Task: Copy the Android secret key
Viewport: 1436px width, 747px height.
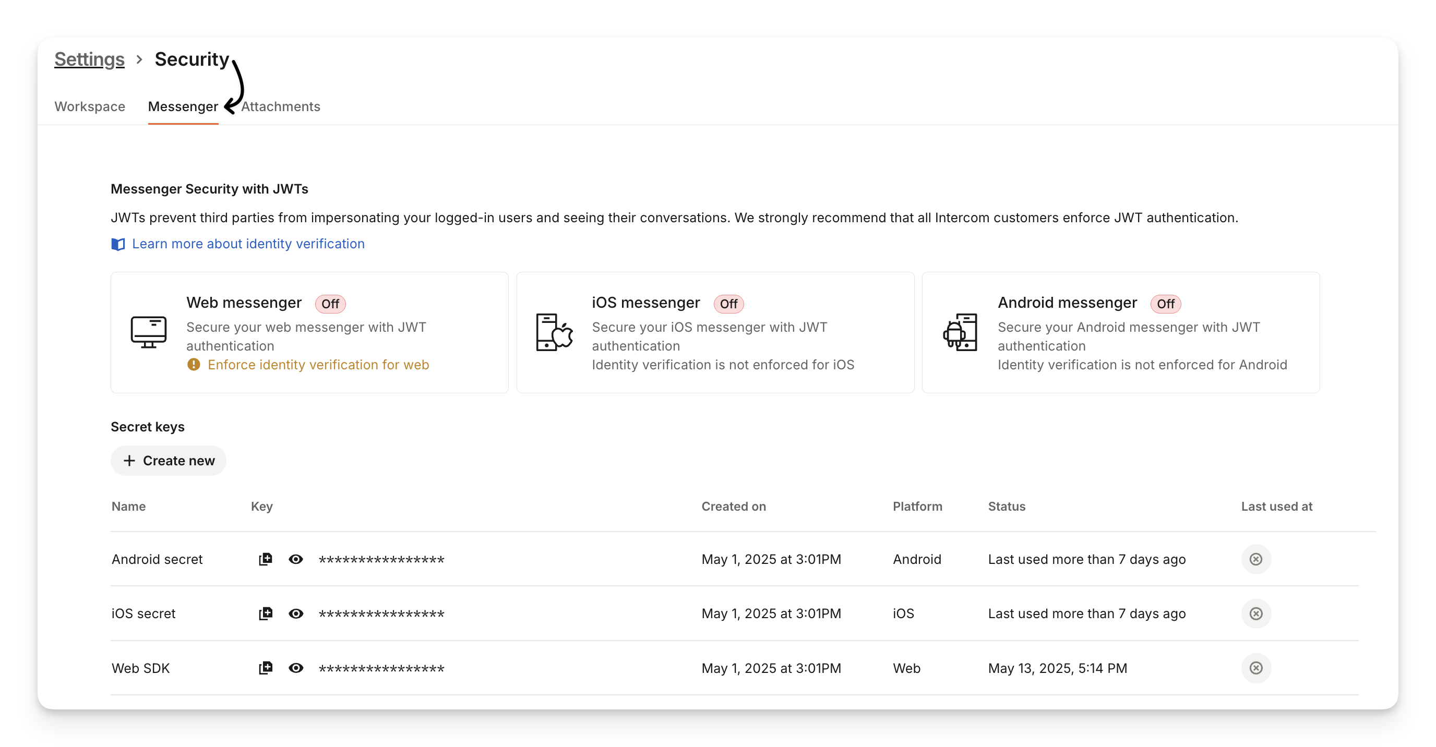Action: coord(266,559)
